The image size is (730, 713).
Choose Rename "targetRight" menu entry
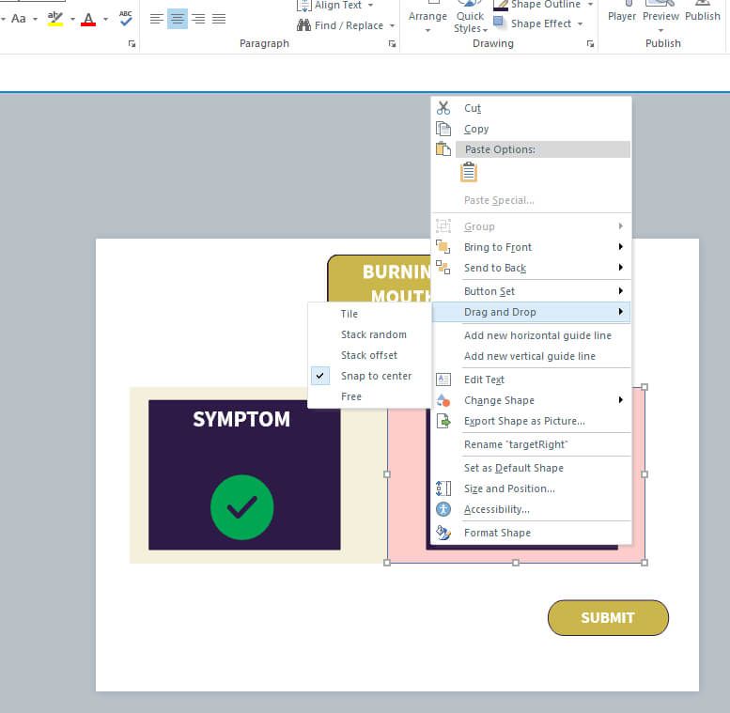point(516,444)
